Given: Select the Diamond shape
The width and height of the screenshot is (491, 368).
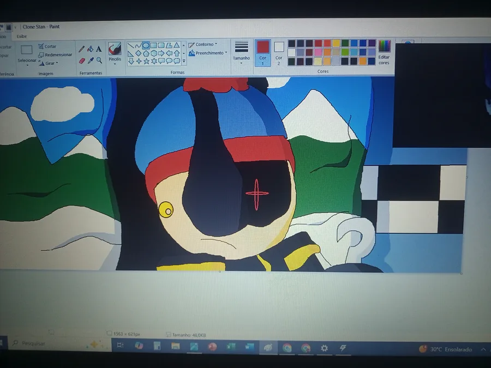Looking at the screenshot, I should click(139, 54).
